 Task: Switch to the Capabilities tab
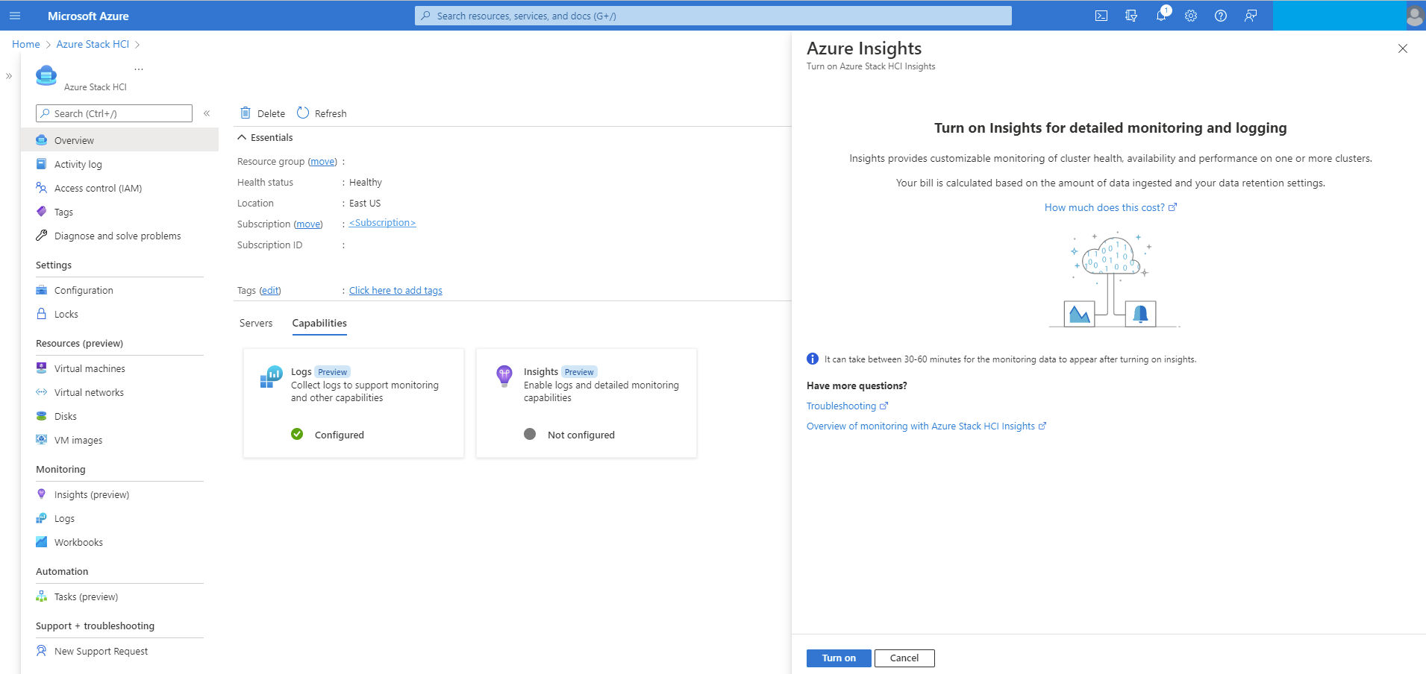click(319, 323)
